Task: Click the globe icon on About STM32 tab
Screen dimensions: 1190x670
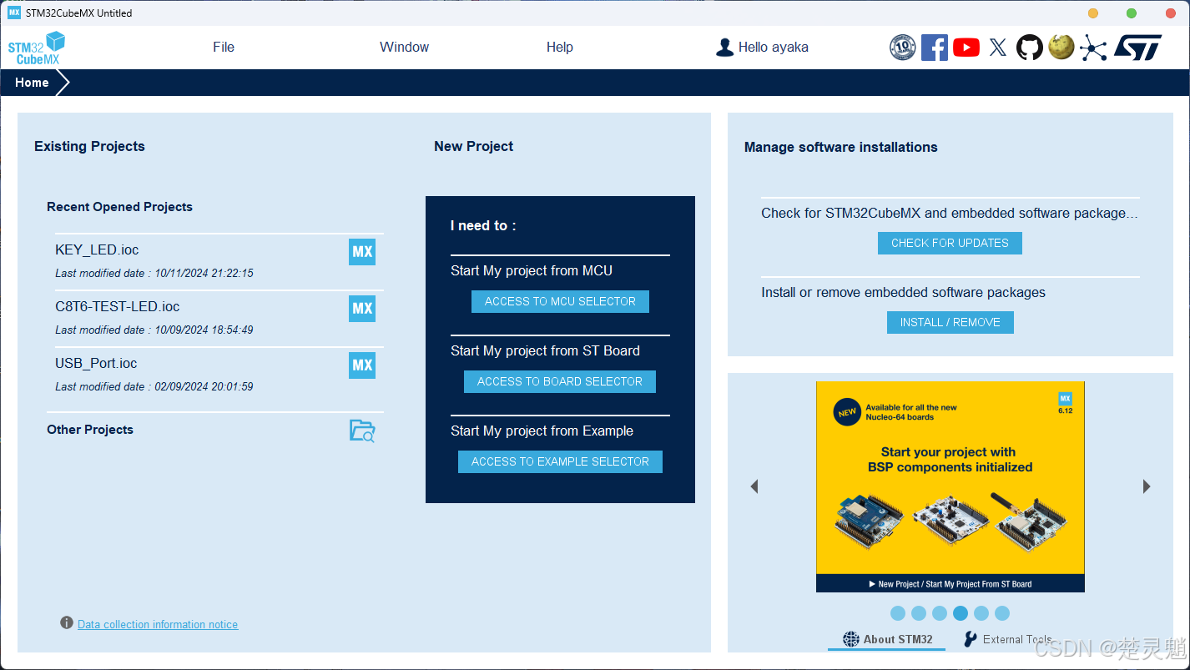Action: [850, 639]
